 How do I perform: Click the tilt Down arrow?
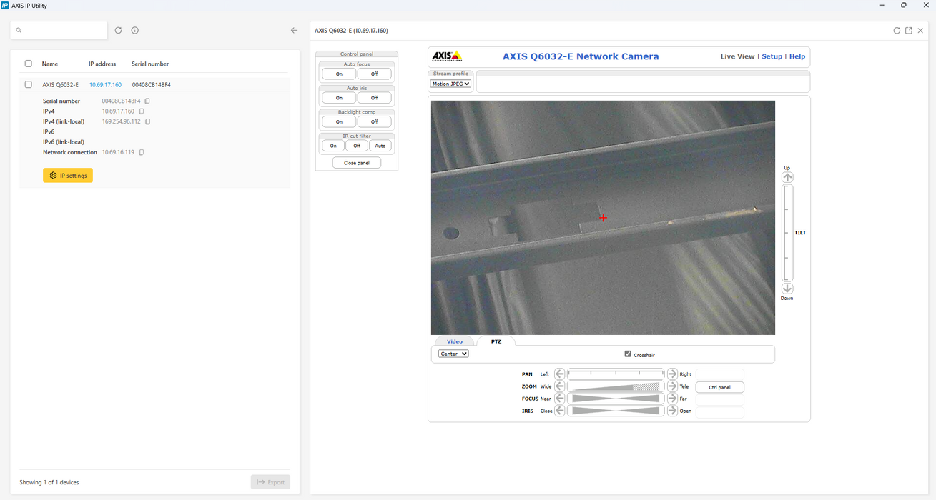click(x=787, y=289)
